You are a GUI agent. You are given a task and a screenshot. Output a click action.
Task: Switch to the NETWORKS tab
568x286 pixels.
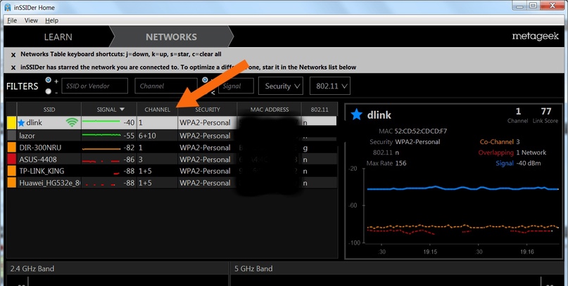171,37
